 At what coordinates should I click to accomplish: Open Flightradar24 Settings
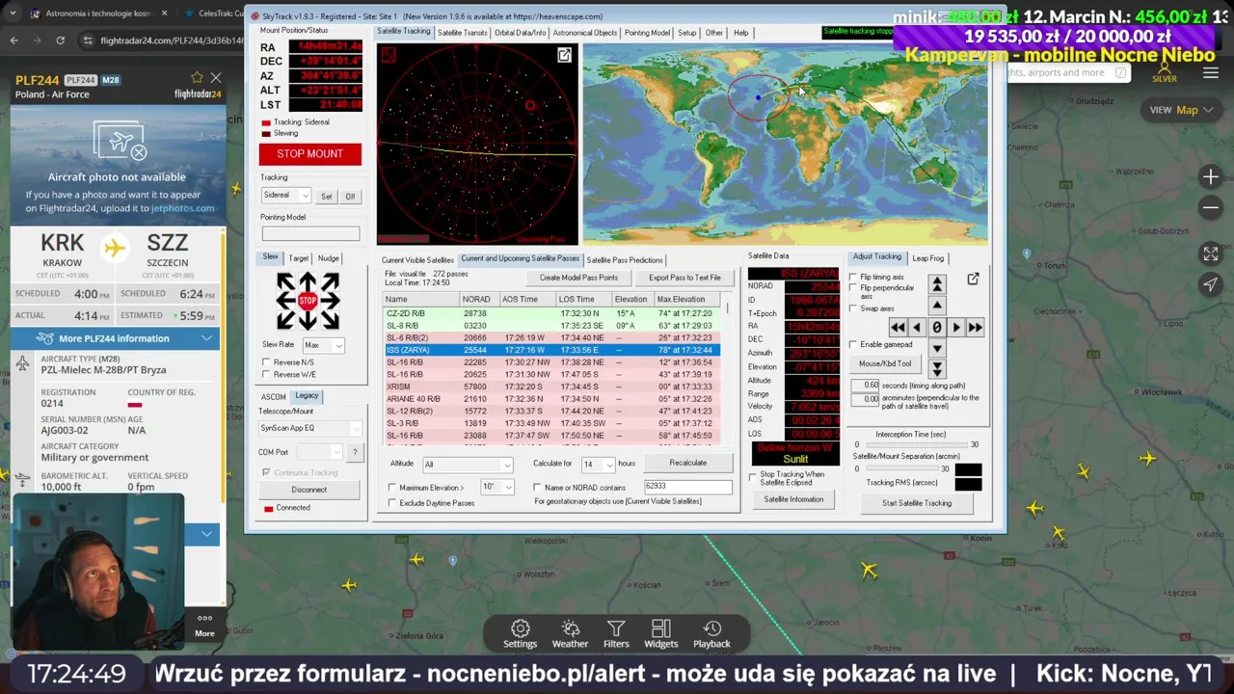tap(520, 634)
